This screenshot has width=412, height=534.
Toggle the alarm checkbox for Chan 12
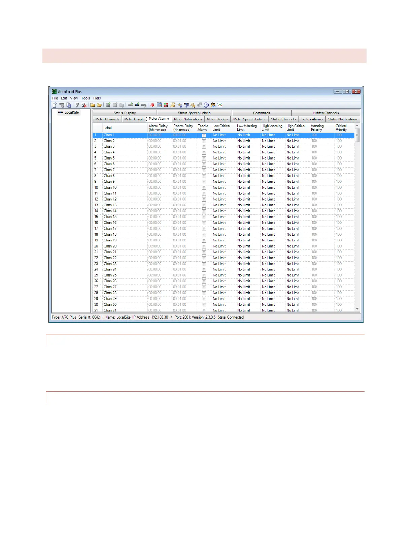[204, 200]
